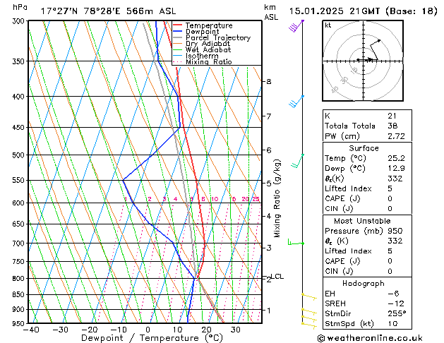The width and height of the screenshot is (444, 343).
Task: Click the green wind barb at 700 hPa
Action: [296, 242]
